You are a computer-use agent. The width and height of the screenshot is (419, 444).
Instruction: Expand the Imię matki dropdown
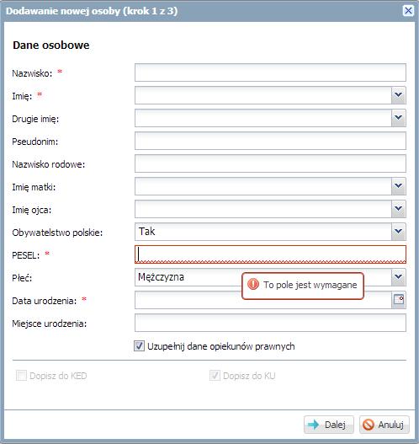[399, 186]
